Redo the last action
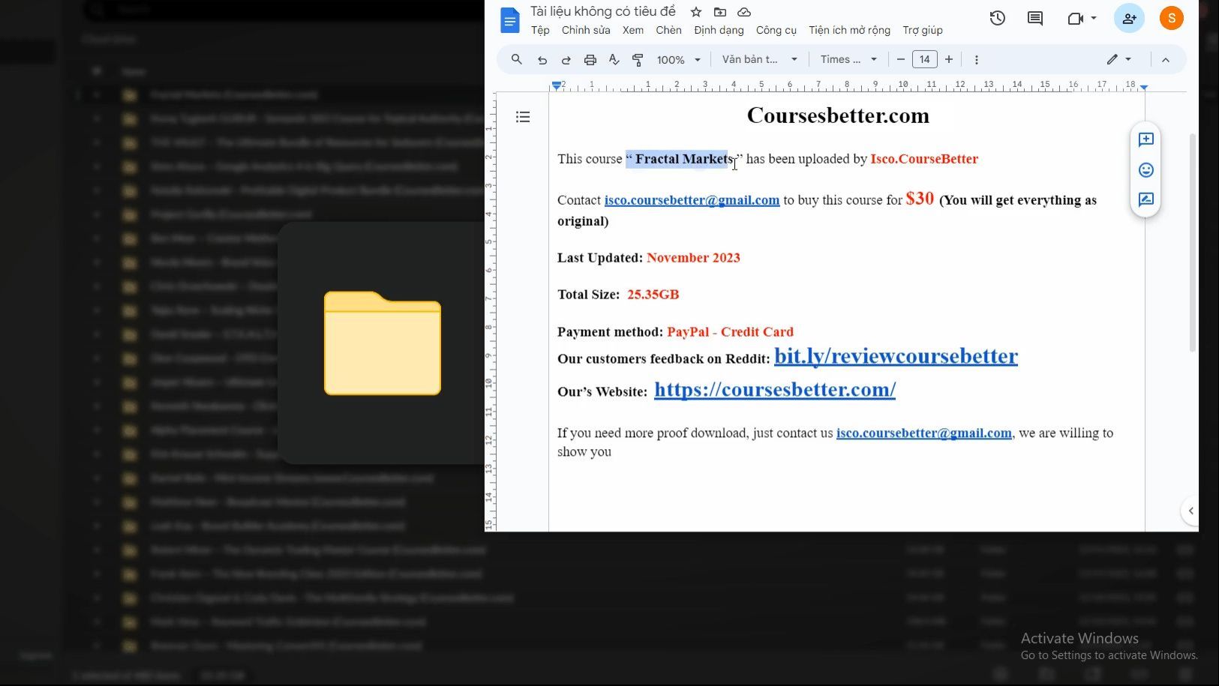Screen dimensions: 1219x686 pyautogui.click(x=566, y=60)
